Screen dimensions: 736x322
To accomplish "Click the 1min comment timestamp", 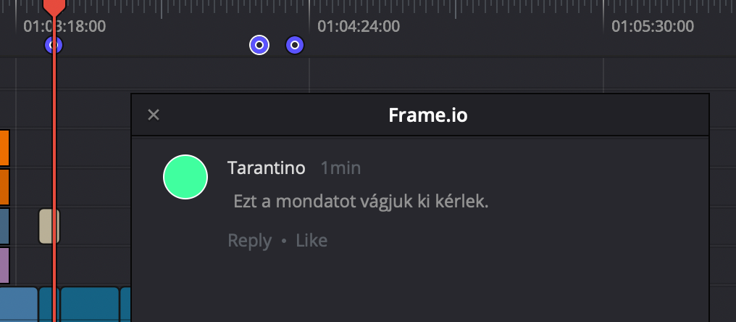I will 340,168.
